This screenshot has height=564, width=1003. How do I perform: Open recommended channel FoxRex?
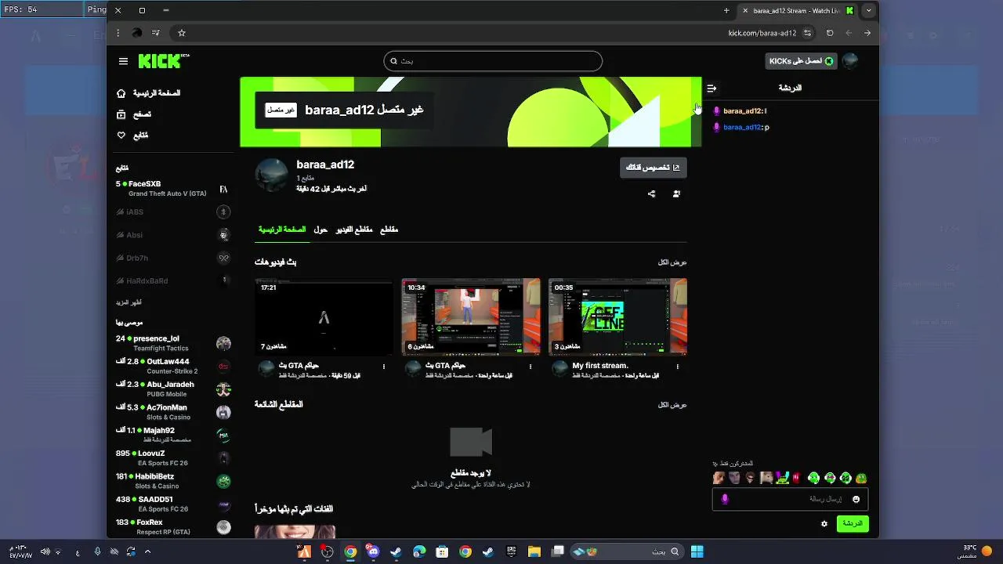pos(172,526)
